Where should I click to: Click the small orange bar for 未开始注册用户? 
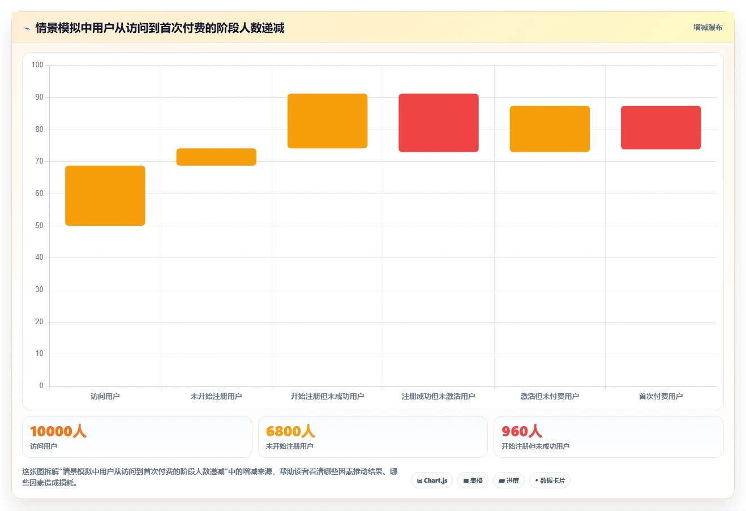[x=216, y=157]
